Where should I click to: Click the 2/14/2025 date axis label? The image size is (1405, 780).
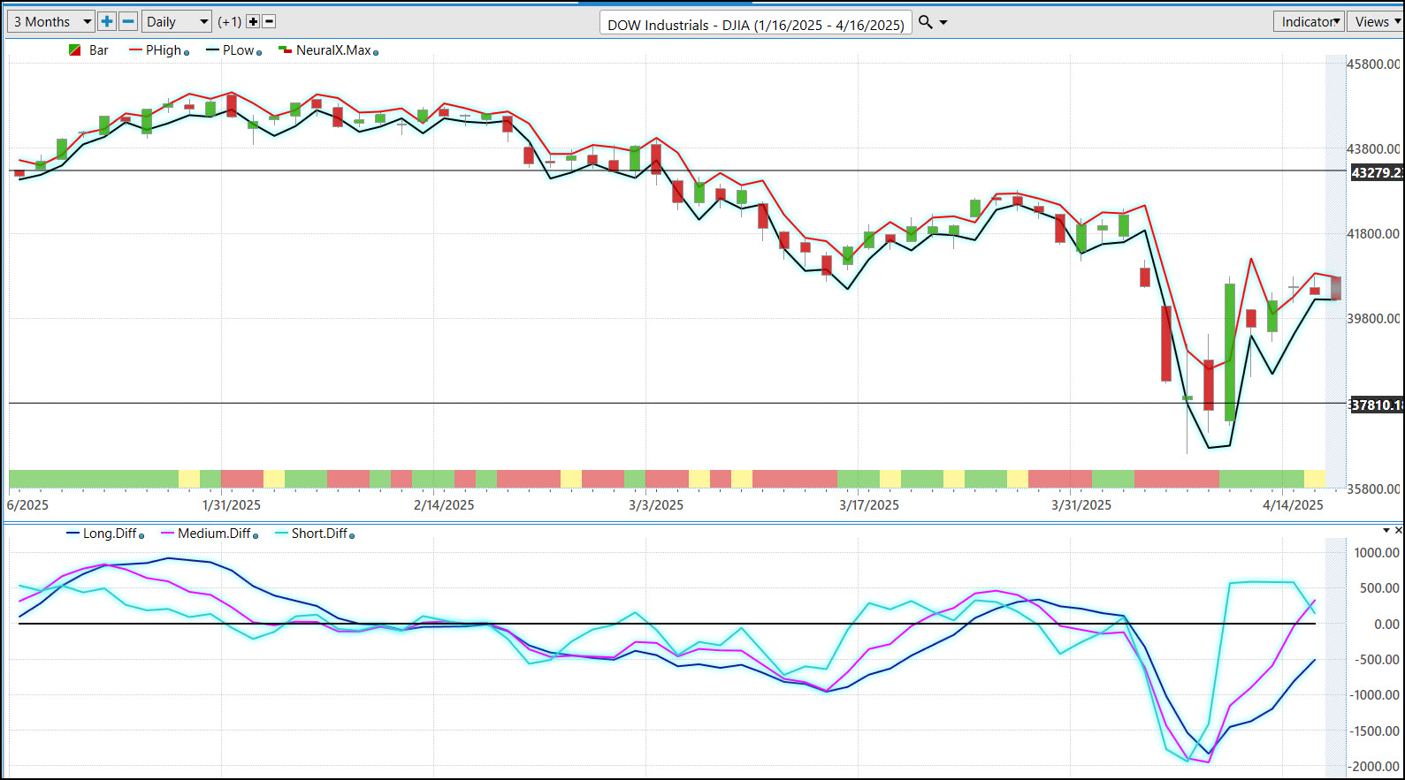coord(444,505)
